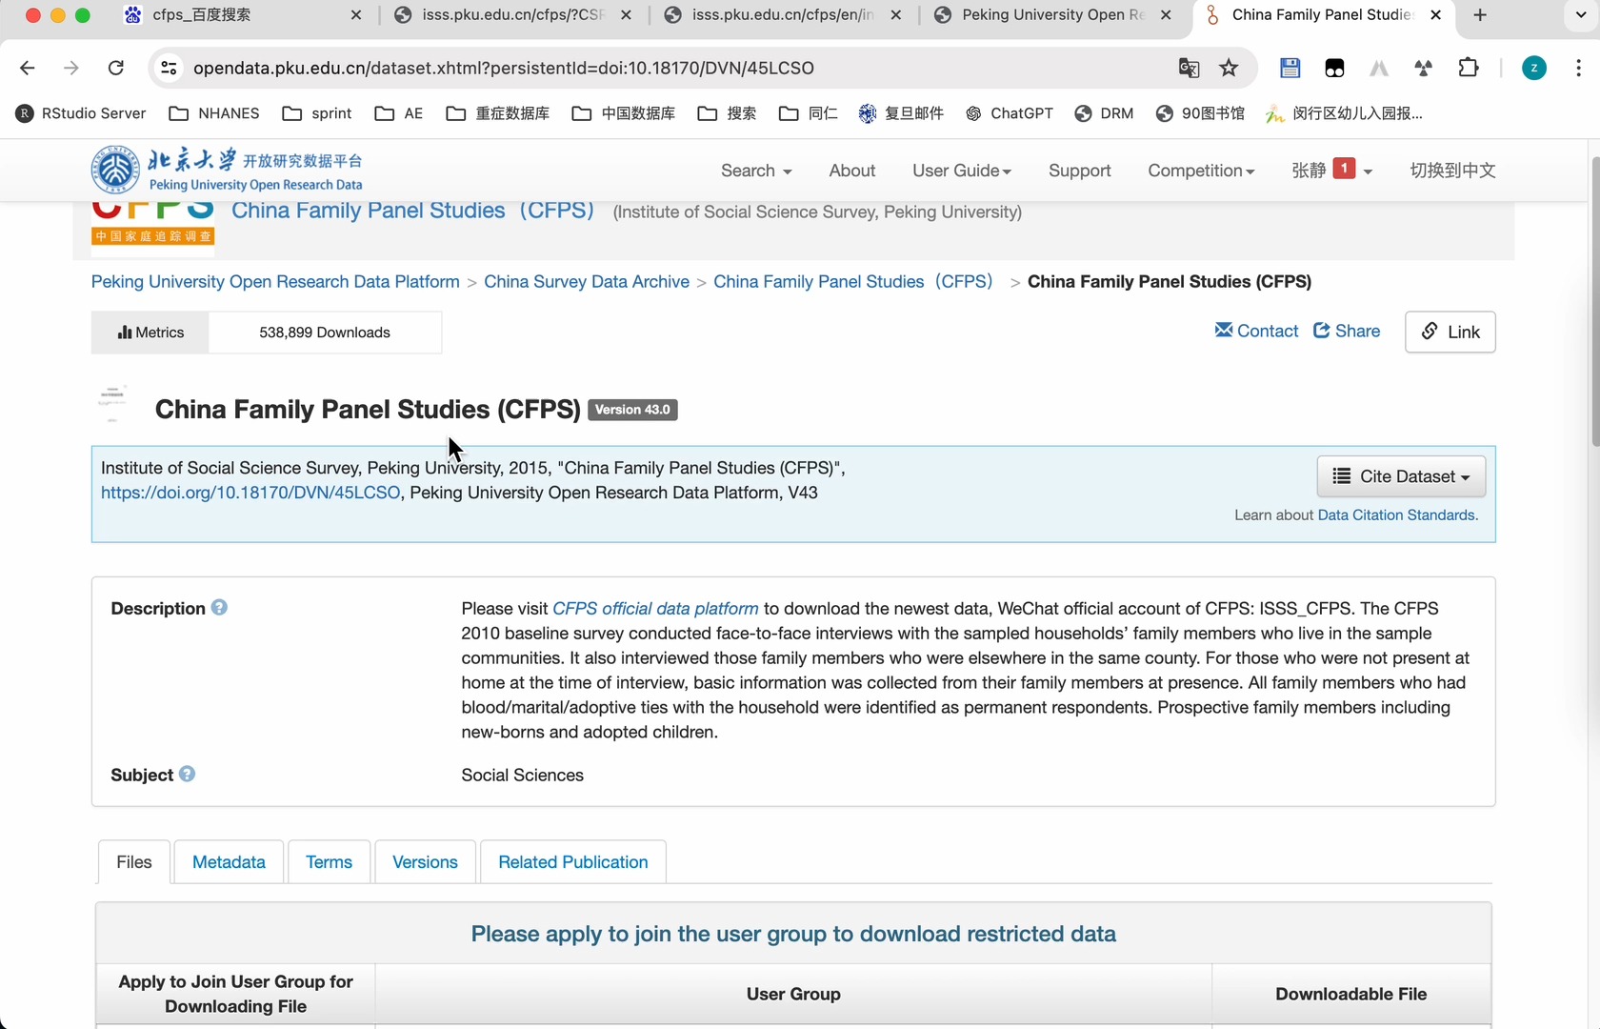This screenshot has height=1029, width=1600.
Task: Click the Link button
Action: [x=1450, y=332]
